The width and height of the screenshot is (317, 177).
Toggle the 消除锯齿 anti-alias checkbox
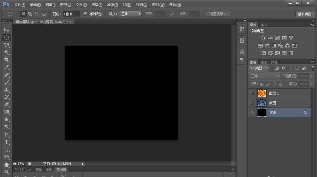(x=85, y=14)
